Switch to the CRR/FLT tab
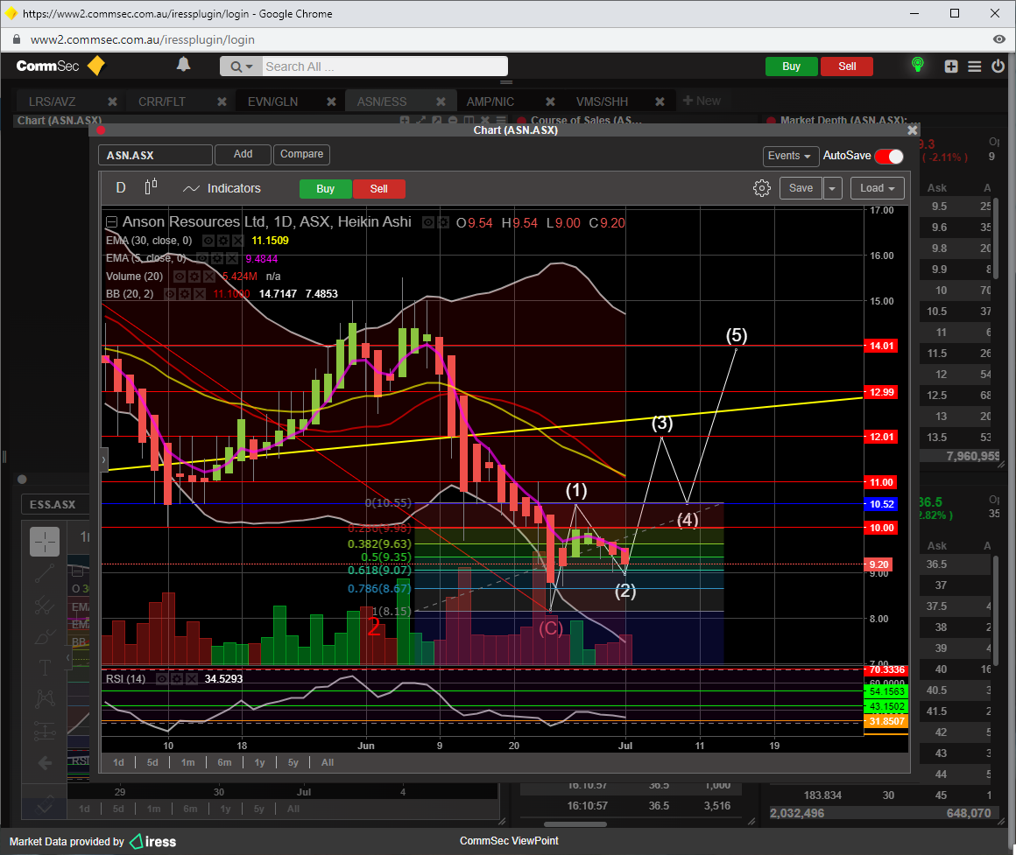This screenshot has height=855, width=1016. (x=162, y=102)
